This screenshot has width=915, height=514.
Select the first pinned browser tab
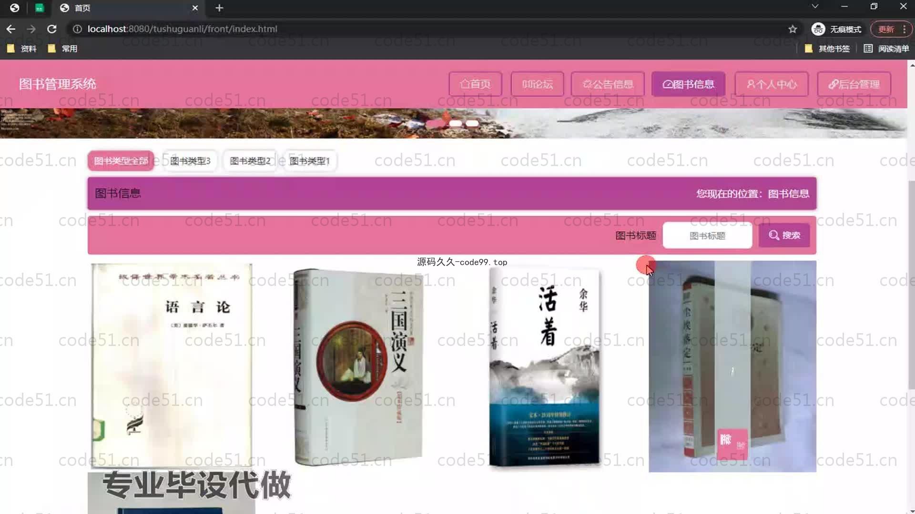(x=15, y=8)
